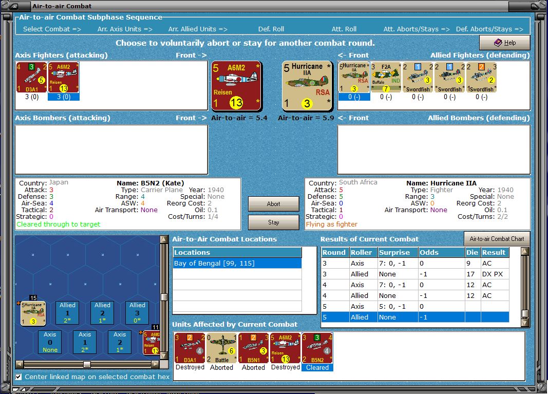Click the destroyed D3A1 counter in Units Affected
Viewport: 548px width, 394px height.
190,348
